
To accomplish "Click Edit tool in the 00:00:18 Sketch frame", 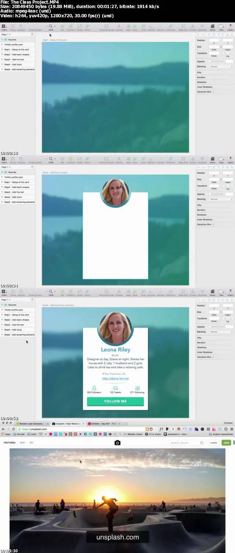I will [62, 27].
